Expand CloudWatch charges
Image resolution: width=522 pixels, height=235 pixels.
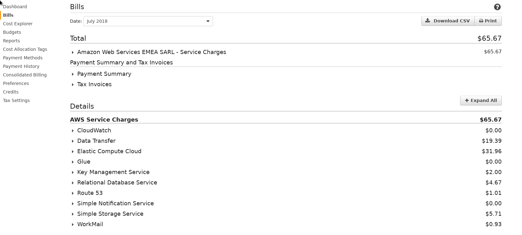[x=91, y=130]
